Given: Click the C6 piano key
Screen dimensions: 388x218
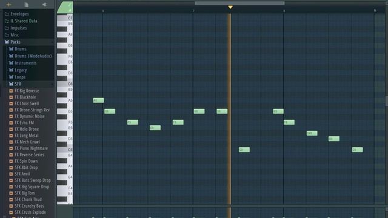Looking at the screenshot, I should pos(65,84).
